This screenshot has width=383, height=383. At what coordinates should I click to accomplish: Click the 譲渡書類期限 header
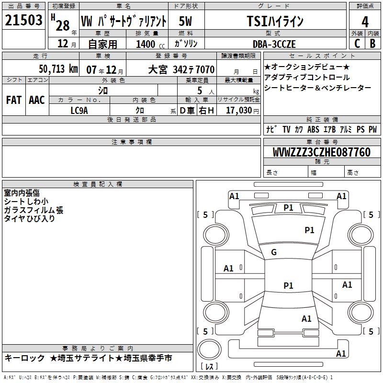tap(238, 56)
